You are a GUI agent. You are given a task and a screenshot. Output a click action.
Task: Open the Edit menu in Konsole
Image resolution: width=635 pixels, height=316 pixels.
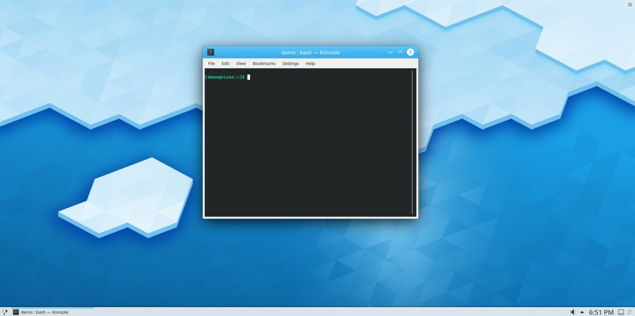(x=225, y=63)
